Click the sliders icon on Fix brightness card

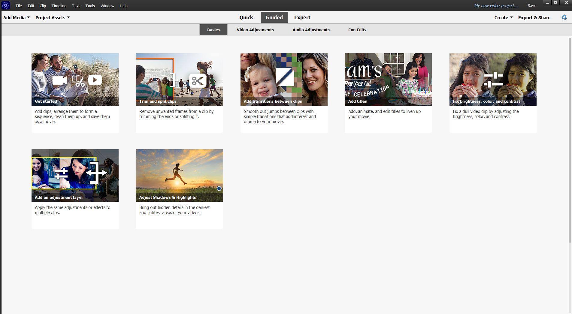point(493,80)
